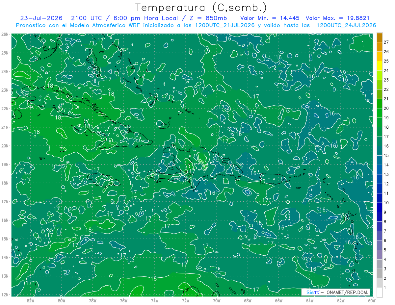The width and height of the screenshot is (395, 305).
Task: Click the colour scale value 6
Action: point(385,241)
